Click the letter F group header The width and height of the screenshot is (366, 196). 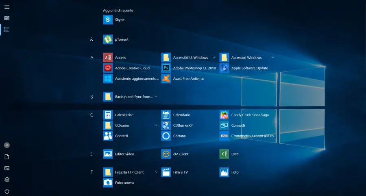pyautogui.click(x=91, y=172)
